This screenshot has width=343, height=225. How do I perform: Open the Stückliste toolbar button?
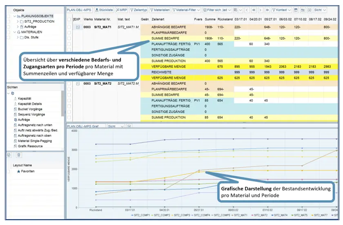104,10
